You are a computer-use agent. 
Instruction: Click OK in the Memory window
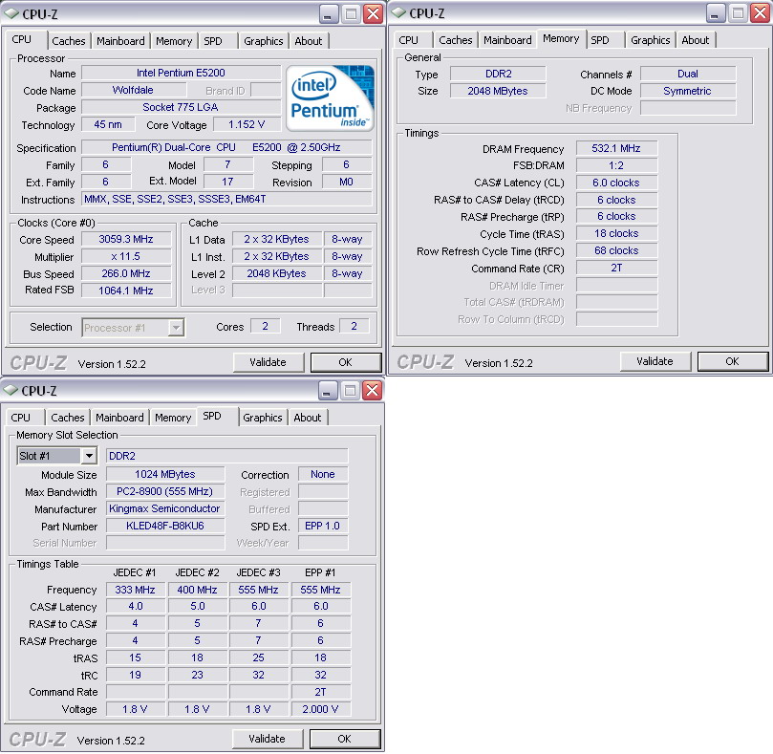tap(733, 361)
